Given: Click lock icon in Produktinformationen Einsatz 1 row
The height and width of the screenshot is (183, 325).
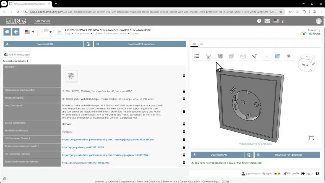Looking at the screenshot, I should tap(184, 147).
